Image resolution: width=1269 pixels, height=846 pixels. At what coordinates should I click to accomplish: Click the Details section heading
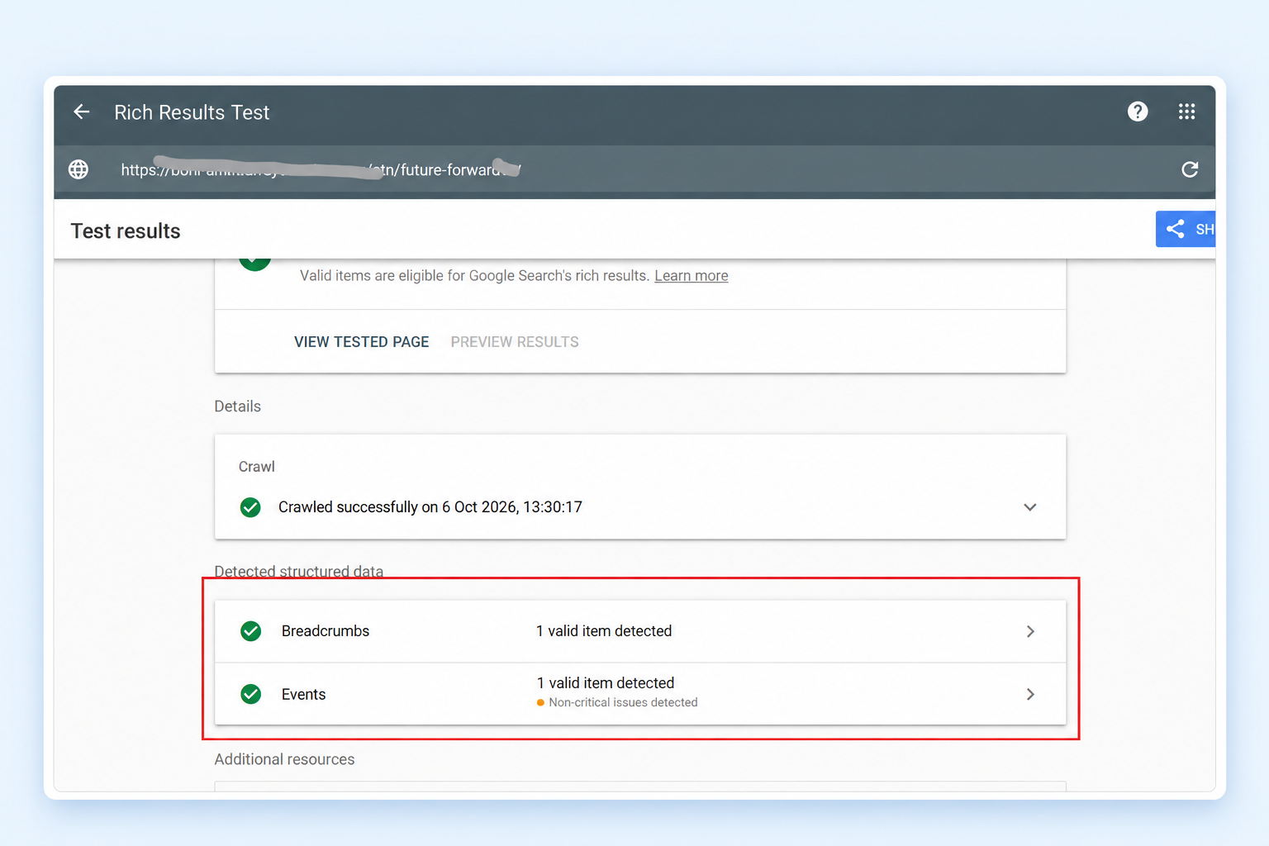pyautogui.click(x=238, y=406)
